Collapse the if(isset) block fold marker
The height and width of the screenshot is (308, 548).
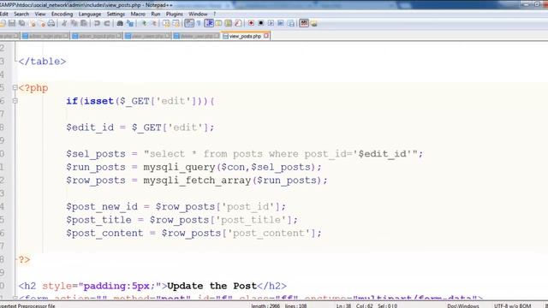pos(15,101)
